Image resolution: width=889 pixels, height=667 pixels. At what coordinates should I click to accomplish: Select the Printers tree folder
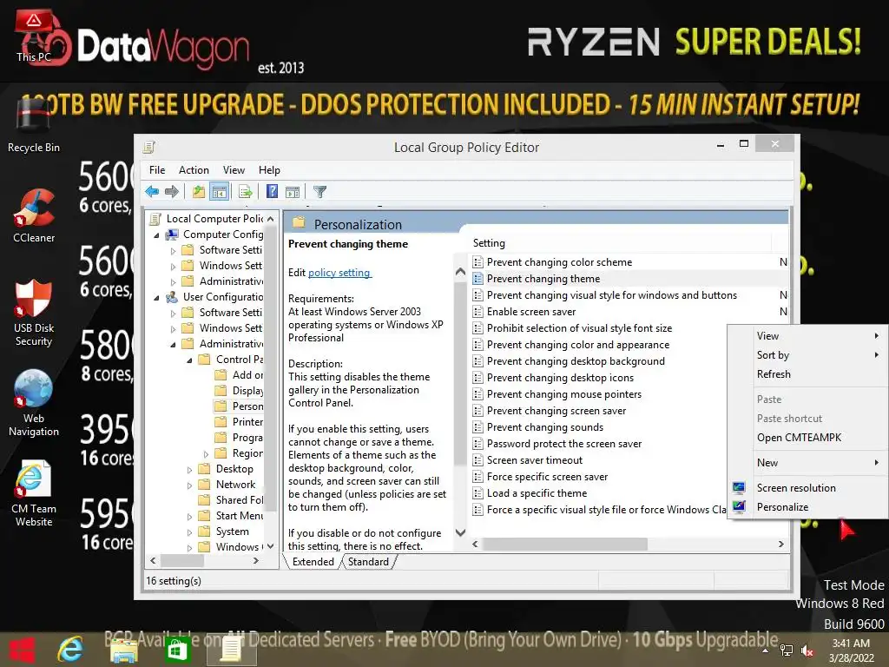(x=240, y=422)
